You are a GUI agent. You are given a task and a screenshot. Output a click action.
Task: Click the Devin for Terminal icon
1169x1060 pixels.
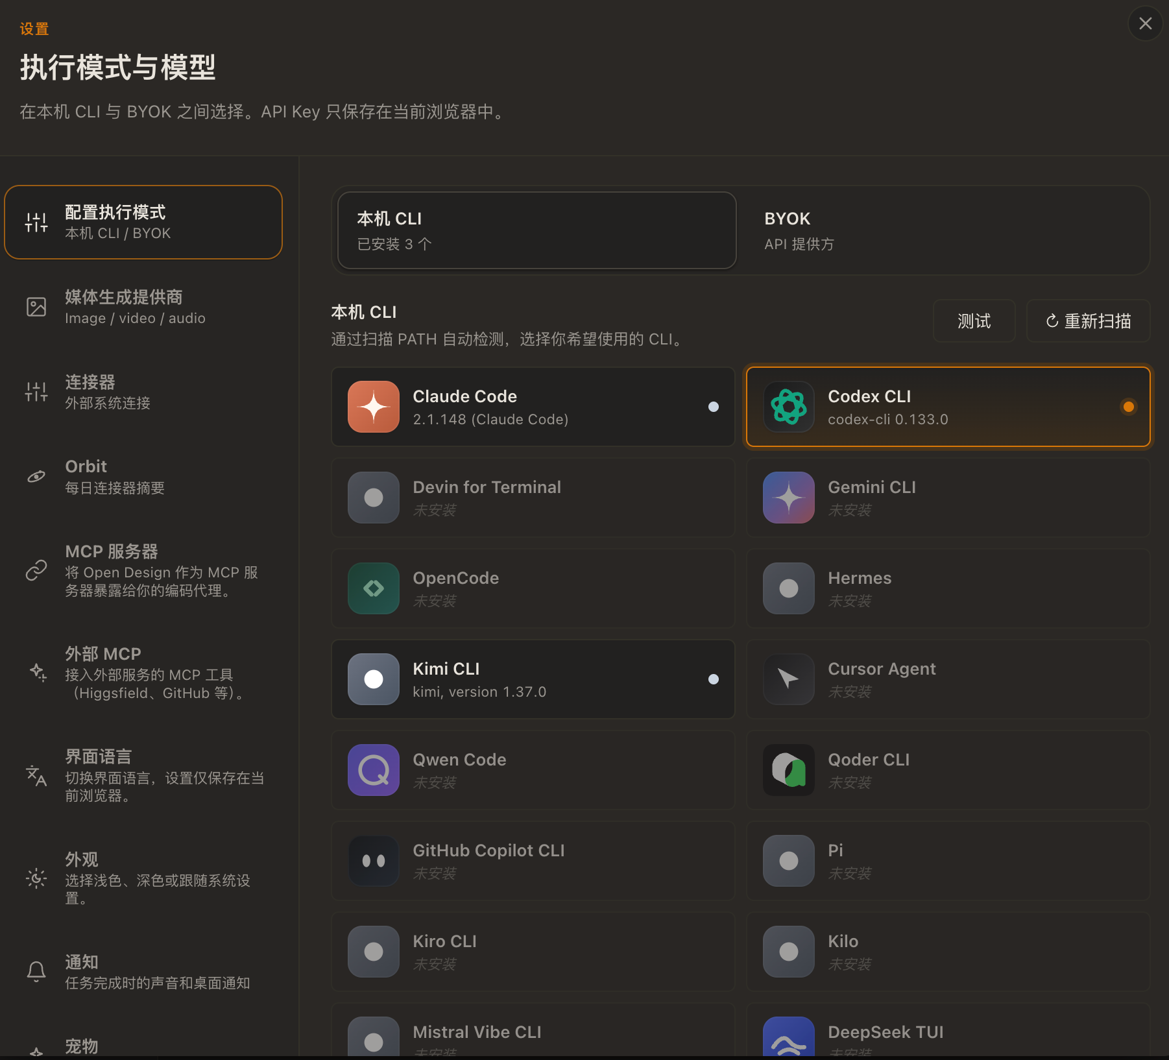pyautogui.click(x=374, y=498)
